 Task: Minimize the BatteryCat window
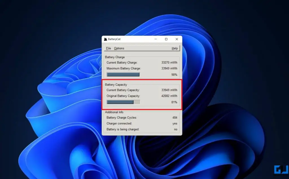pyautogui.click(x=156, y=39)
